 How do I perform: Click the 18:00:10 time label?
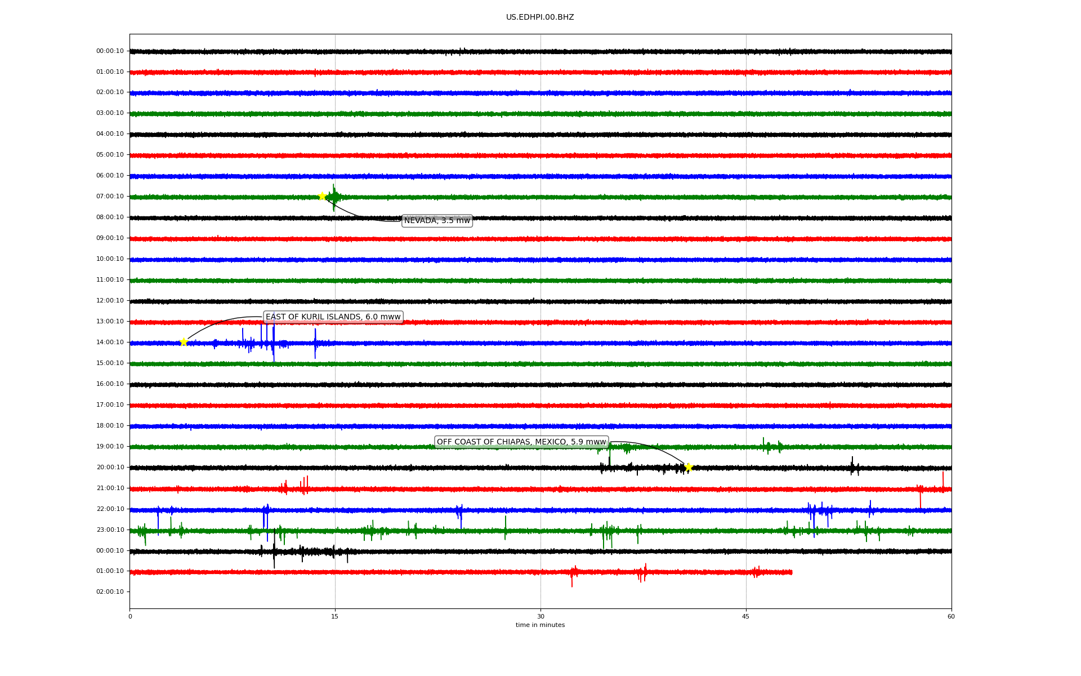(110, 426)
